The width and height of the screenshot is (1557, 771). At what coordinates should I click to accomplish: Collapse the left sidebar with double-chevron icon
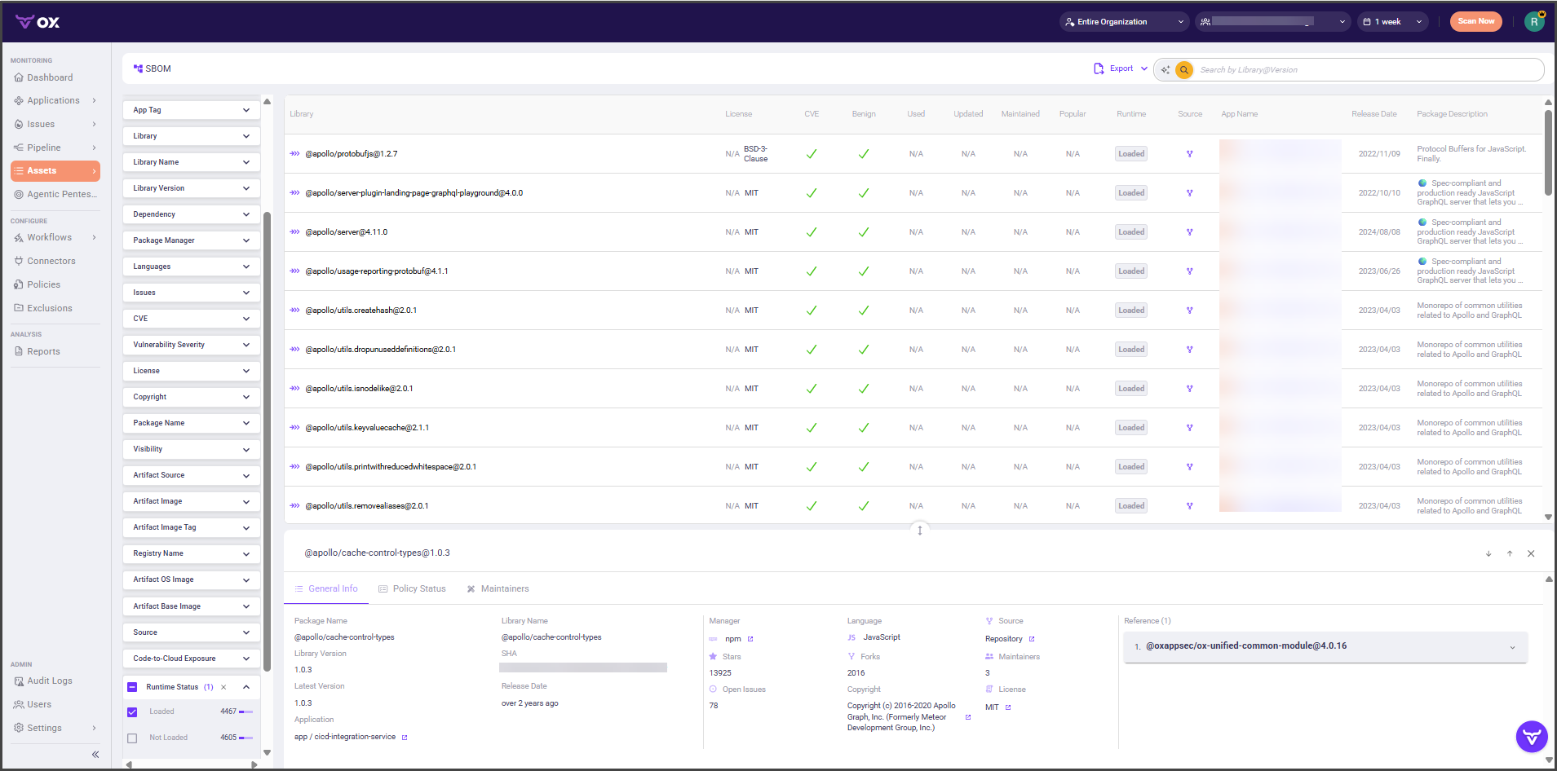pos(95,755)
